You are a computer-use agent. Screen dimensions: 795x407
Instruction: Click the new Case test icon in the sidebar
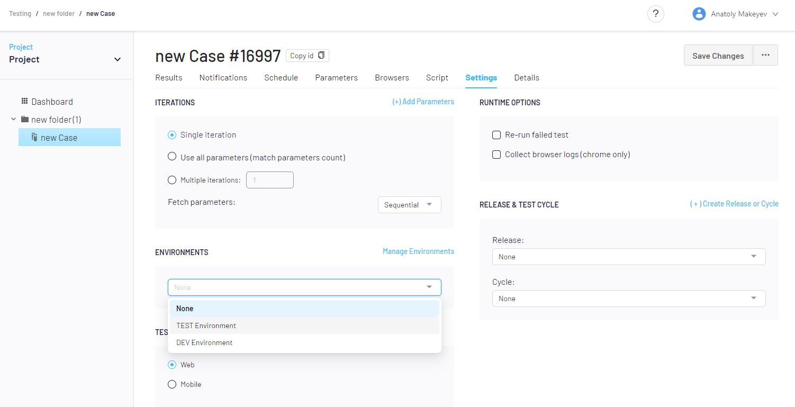[34, 137]
